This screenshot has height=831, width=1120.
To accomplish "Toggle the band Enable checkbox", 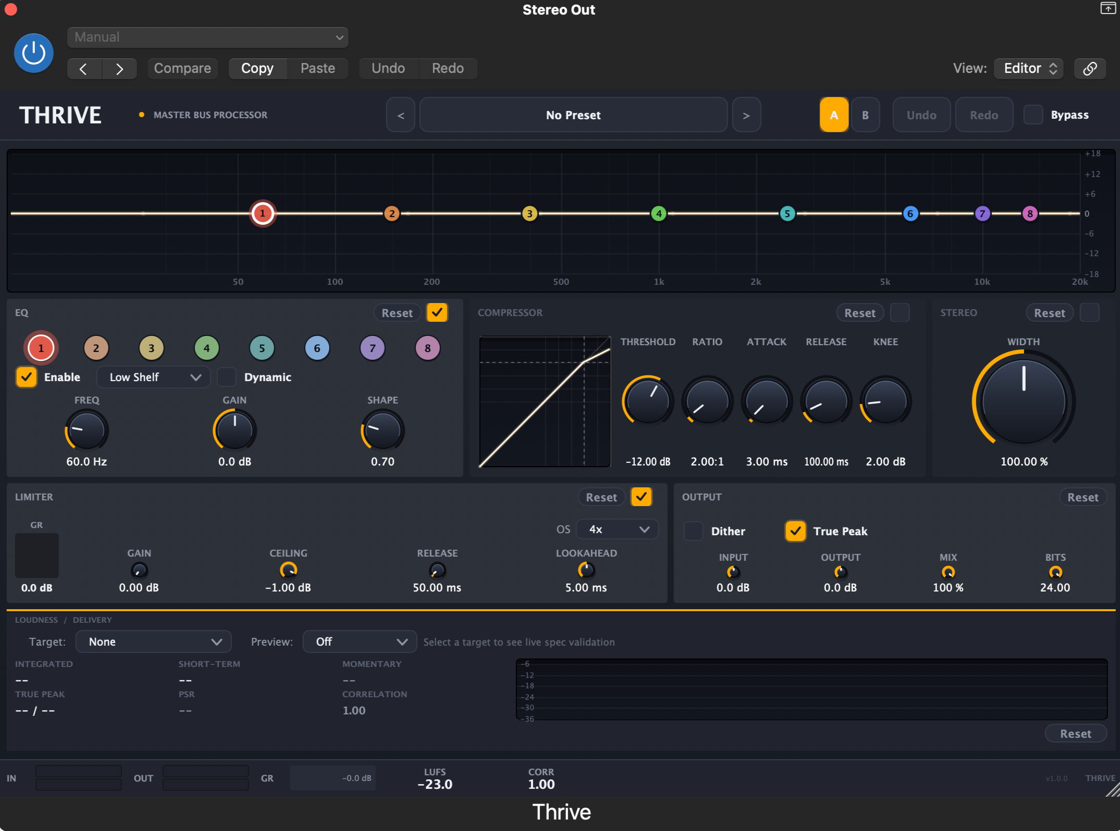I will 26,377.
